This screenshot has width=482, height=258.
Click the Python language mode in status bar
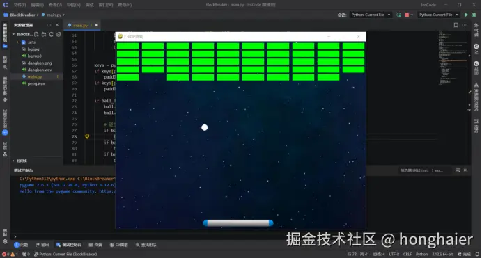(x=421, y=255)
